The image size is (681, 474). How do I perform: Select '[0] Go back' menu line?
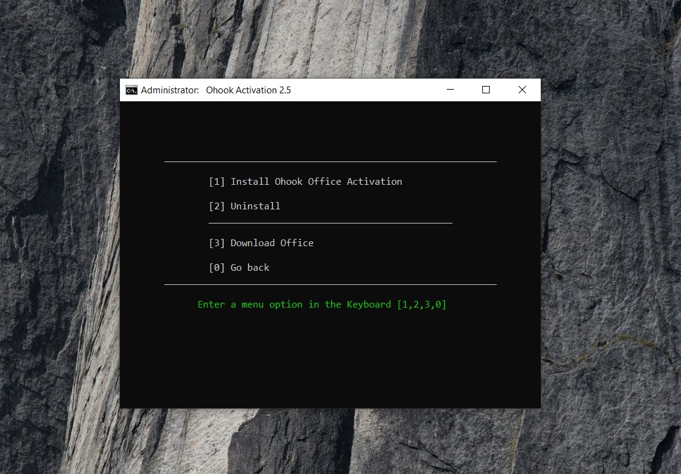click(x=239, y=268)
